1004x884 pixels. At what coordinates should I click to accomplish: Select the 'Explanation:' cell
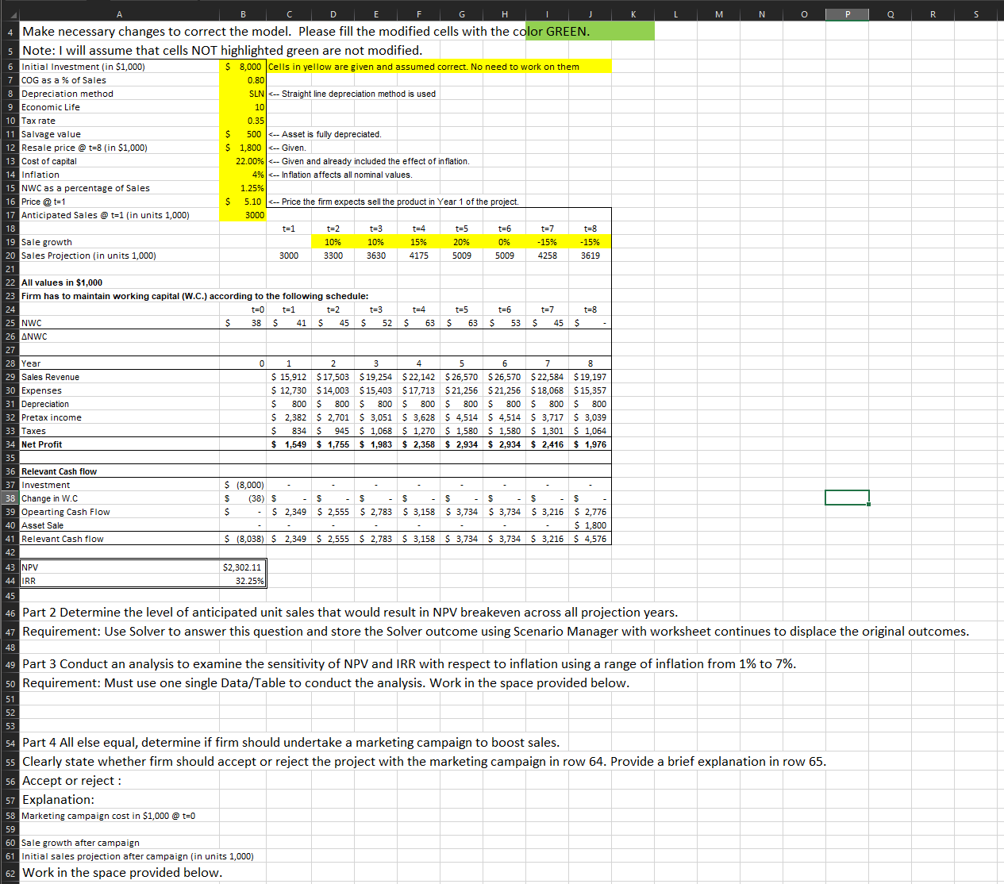(x=119, y=800)
